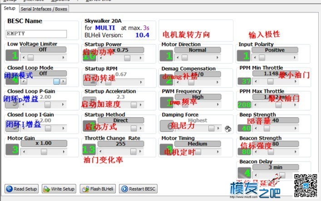
Task: Click the Beacon Strength slider thumb
Action: click(271, 152)
